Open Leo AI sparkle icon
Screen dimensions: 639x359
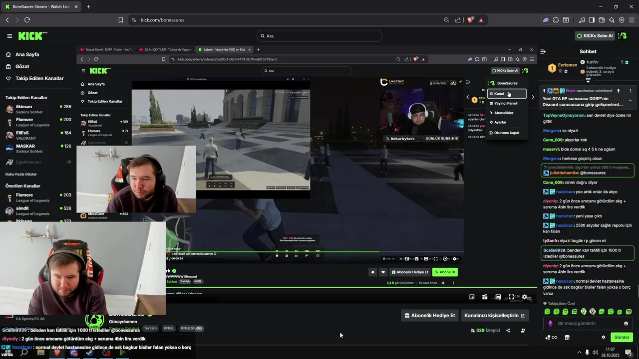click(x=612, y=20)
